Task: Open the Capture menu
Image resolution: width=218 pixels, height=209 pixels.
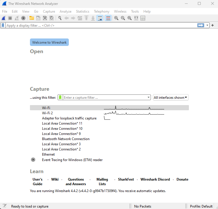Action: 49,11
